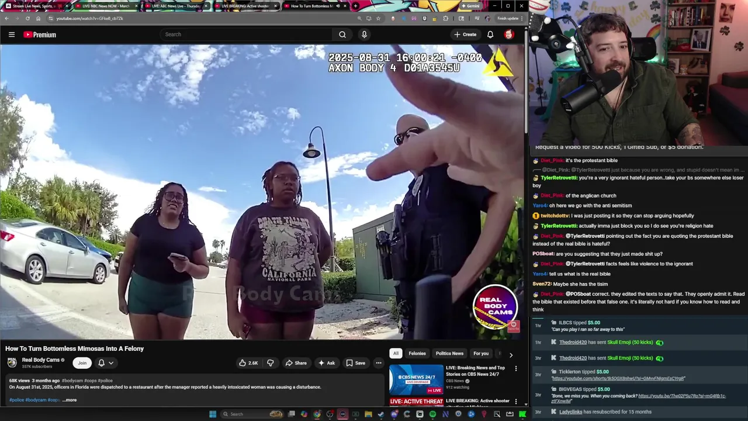Select the All filter chip
Screen dimensions: 748x421
click(396, 353)
